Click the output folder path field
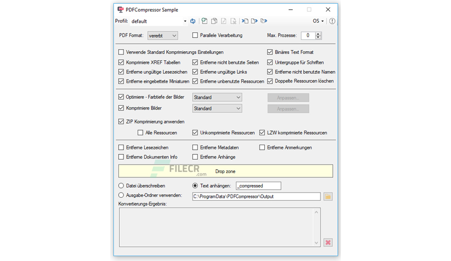 [256, 197]
